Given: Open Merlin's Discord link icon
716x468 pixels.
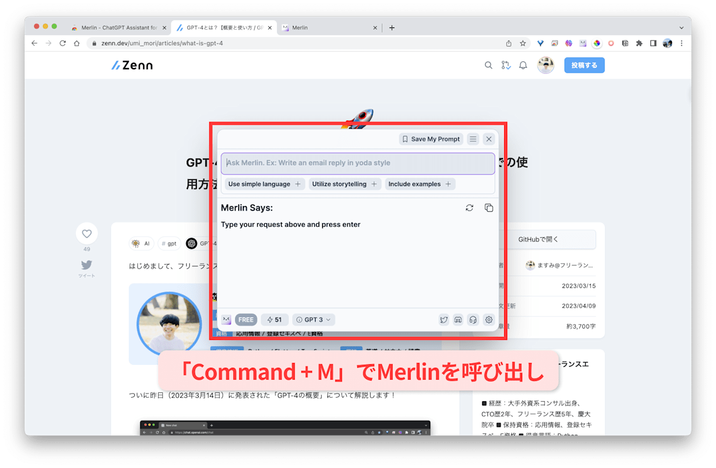Looking at the screenshot, I should click(458, 320).
